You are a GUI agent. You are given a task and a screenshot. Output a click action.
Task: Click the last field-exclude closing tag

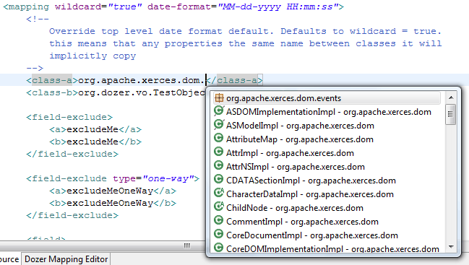(x=72, y=215)
